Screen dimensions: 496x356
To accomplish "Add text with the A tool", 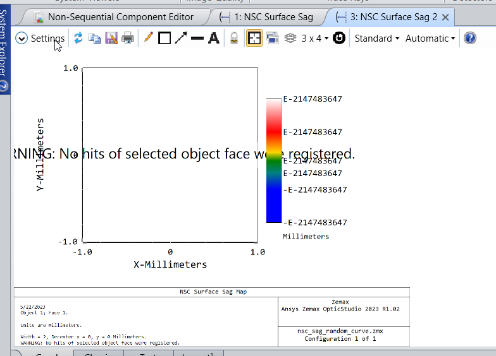I will click(214, 38).
